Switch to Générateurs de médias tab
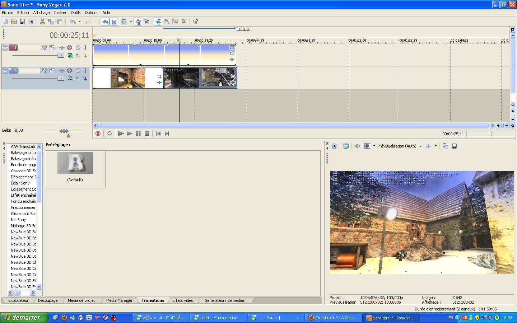The height and width of the screenshot is (323, 517). pos(225,300)
